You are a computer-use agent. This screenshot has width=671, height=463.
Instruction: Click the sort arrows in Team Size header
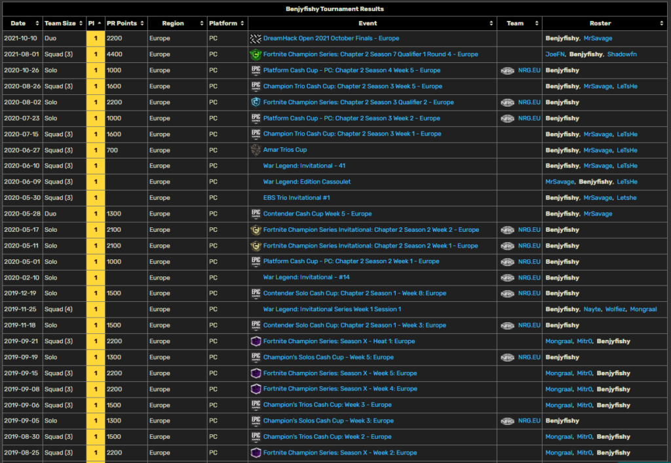[81, 24]
